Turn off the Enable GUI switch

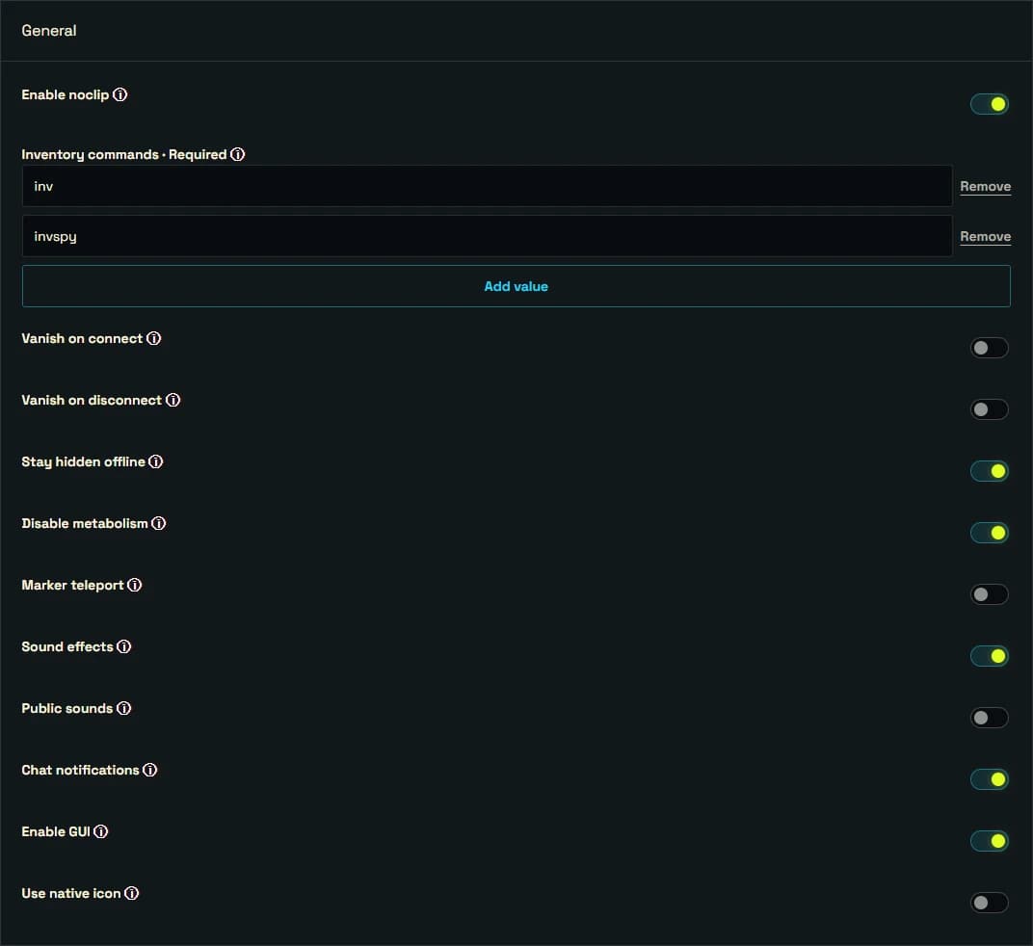click(x=989, y=841)
